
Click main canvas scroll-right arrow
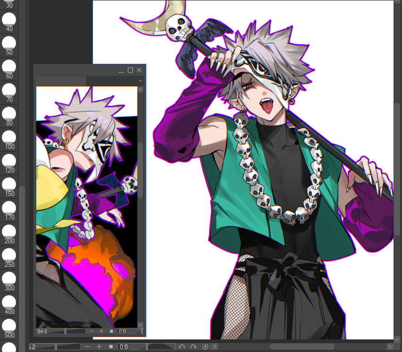point(390,347)
